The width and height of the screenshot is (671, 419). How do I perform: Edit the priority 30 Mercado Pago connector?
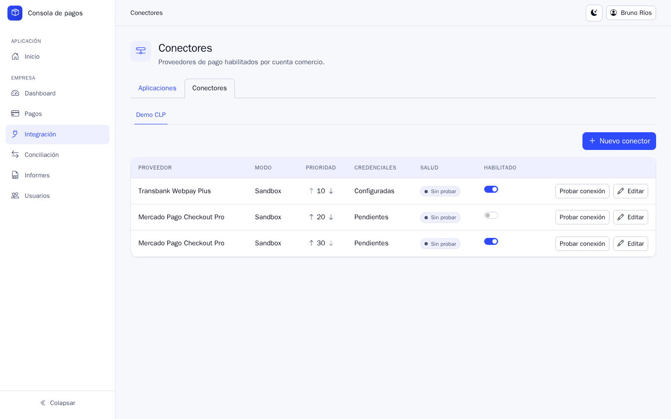tap(630, 244)
